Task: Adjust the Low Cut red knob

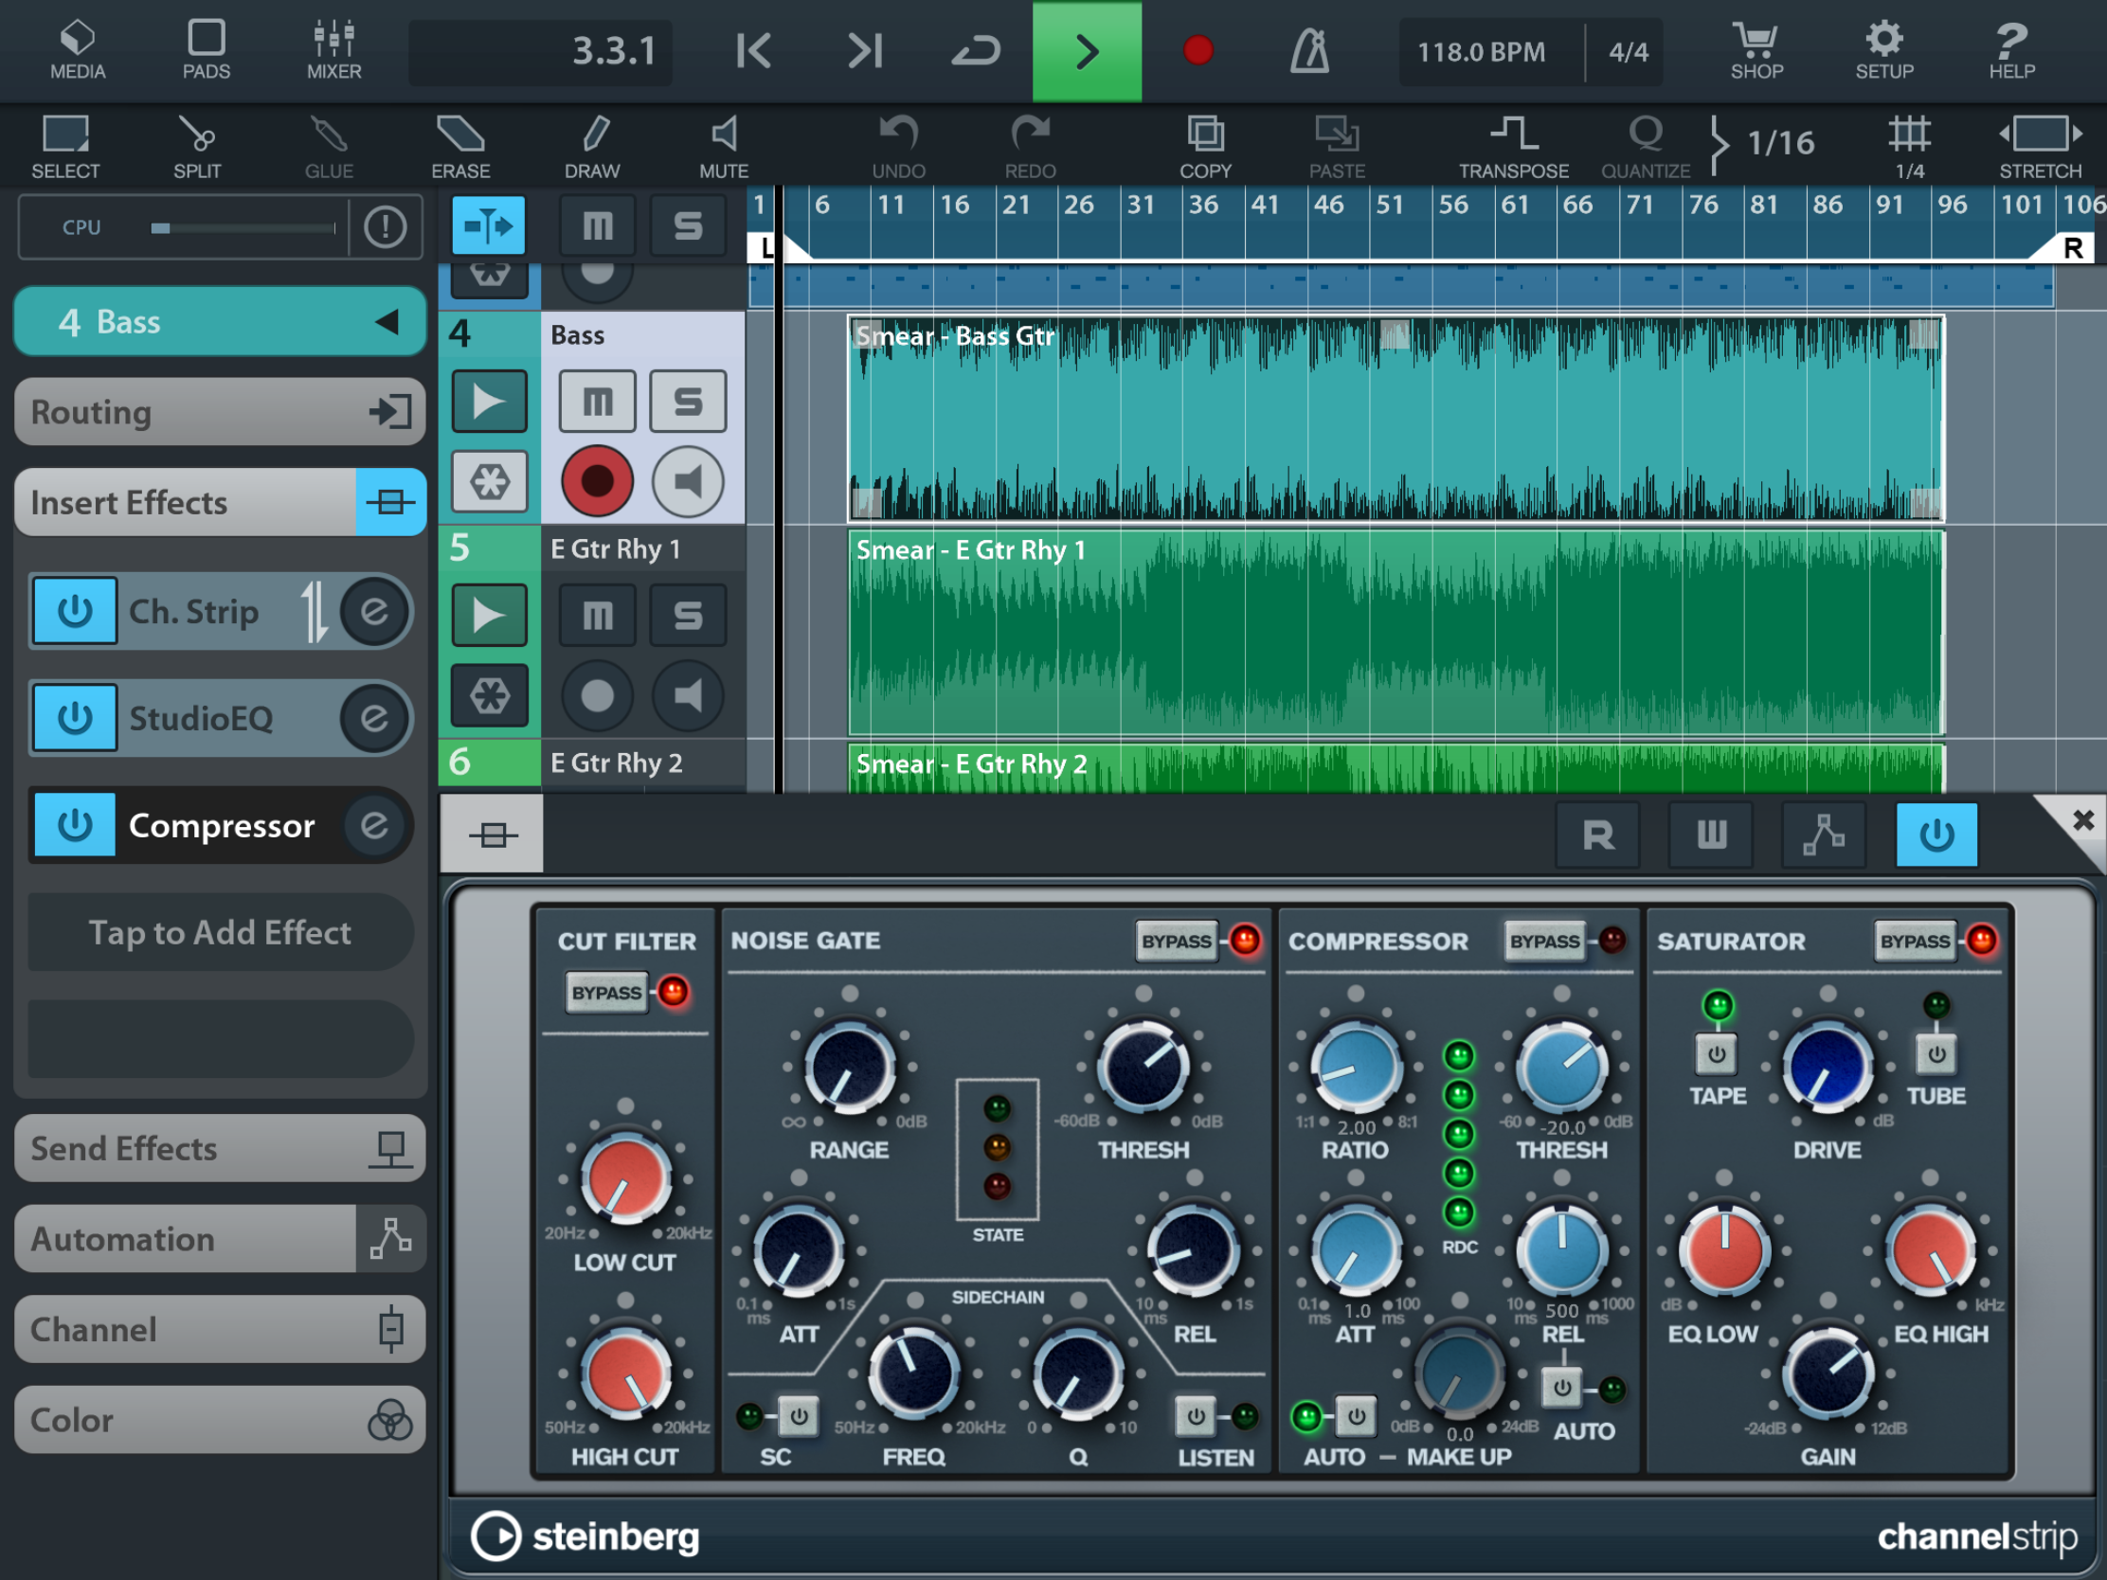Action: tap(626, 1178)
